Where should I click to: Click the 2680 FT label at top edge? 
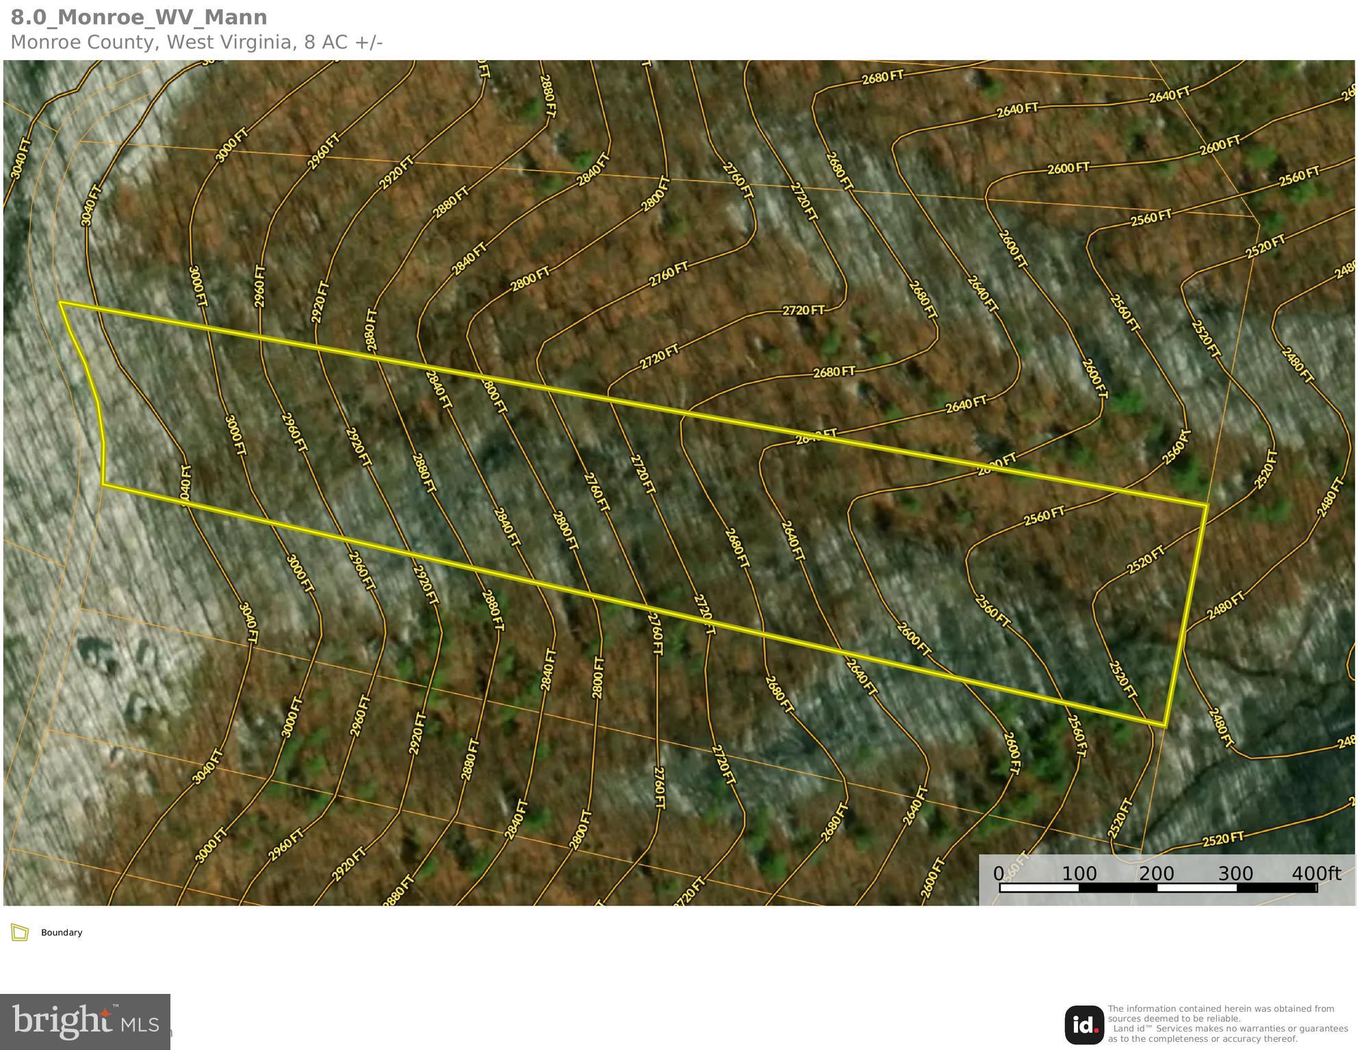[883, 77]
